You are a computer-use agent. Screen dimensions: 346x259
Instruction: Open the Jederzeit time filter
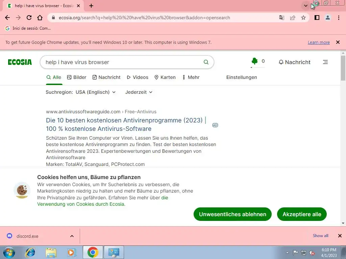coord(139,92)
